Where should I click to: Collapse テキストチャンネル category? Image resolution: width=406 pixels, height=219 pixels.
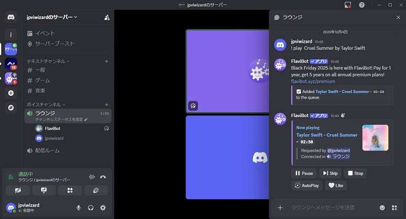click(48, 61)
